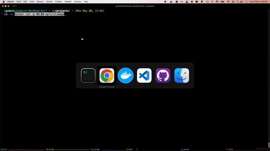Select the terminal tab labeled ⌥⌘1

[x=14, y=6]
